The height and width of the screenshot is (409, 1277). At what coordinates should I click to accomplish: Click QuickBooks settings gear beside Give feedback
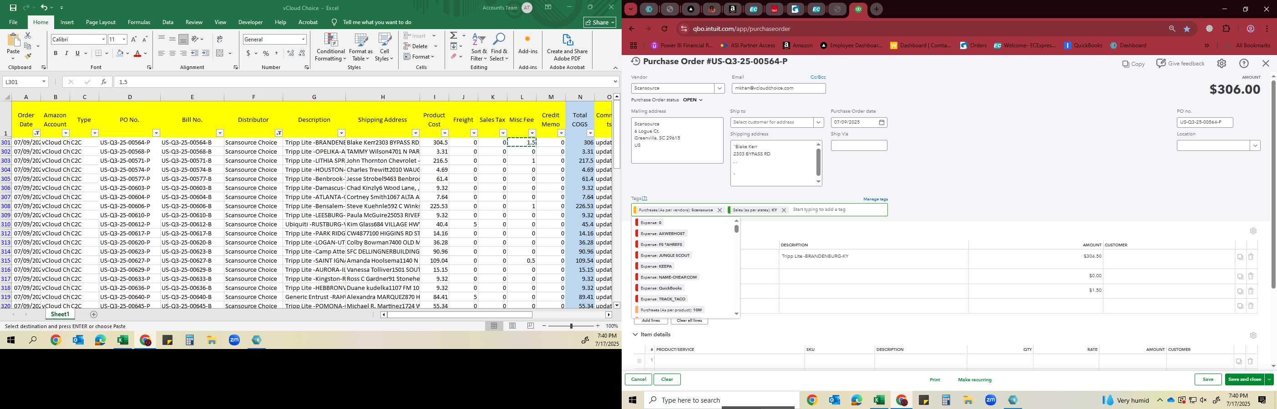[x=1221, y=63]
